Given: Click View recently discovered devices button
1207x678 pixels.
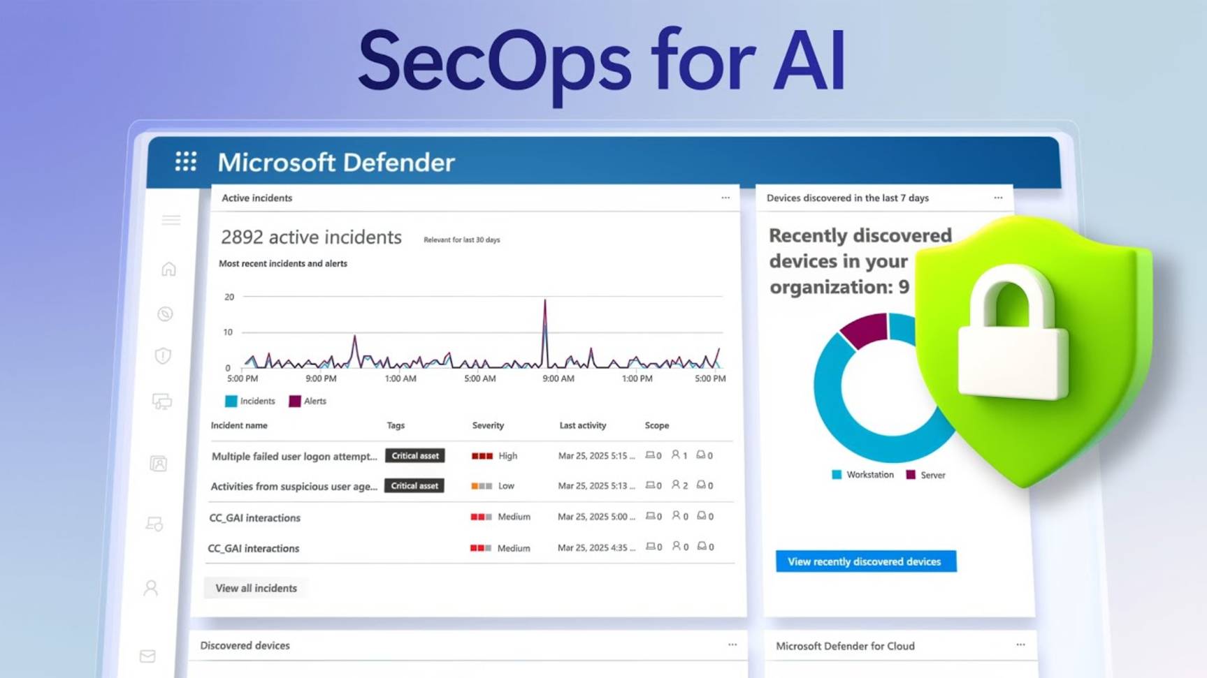Looking at the screenshot, I should click(865, 561).
